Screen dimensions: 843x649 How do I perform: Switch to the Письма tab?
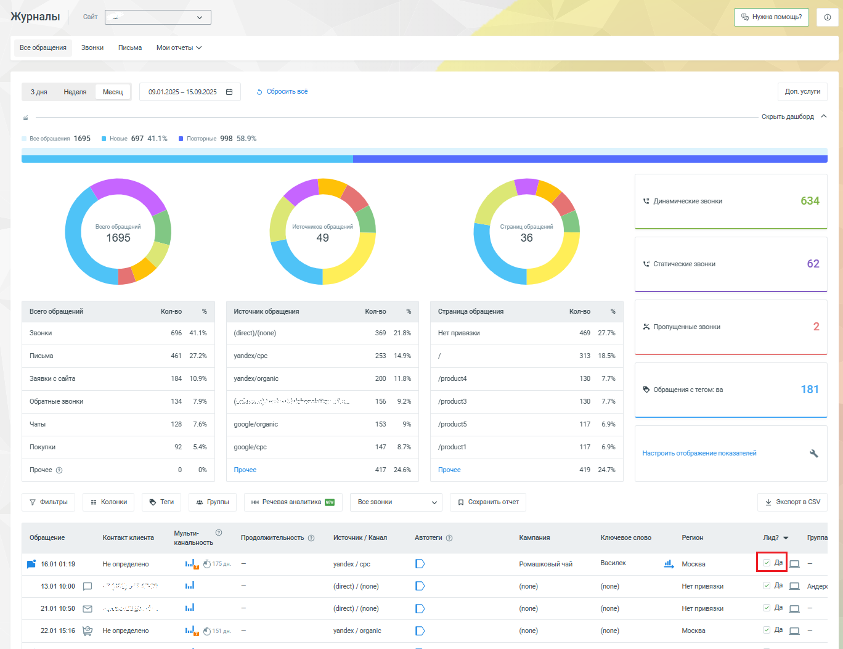click(x=130, y=47)
